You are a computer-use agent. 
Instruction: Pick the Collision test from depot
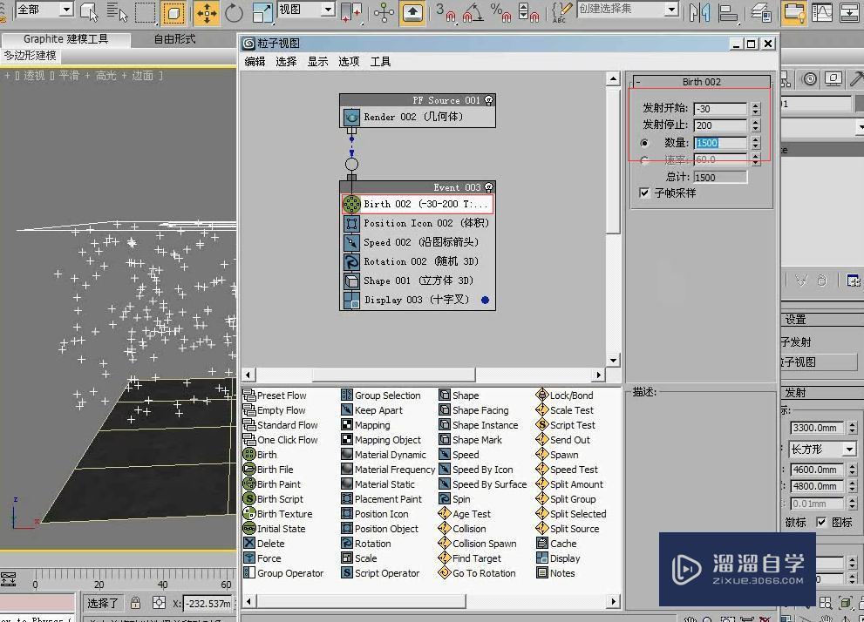click(x=462, y=529)
